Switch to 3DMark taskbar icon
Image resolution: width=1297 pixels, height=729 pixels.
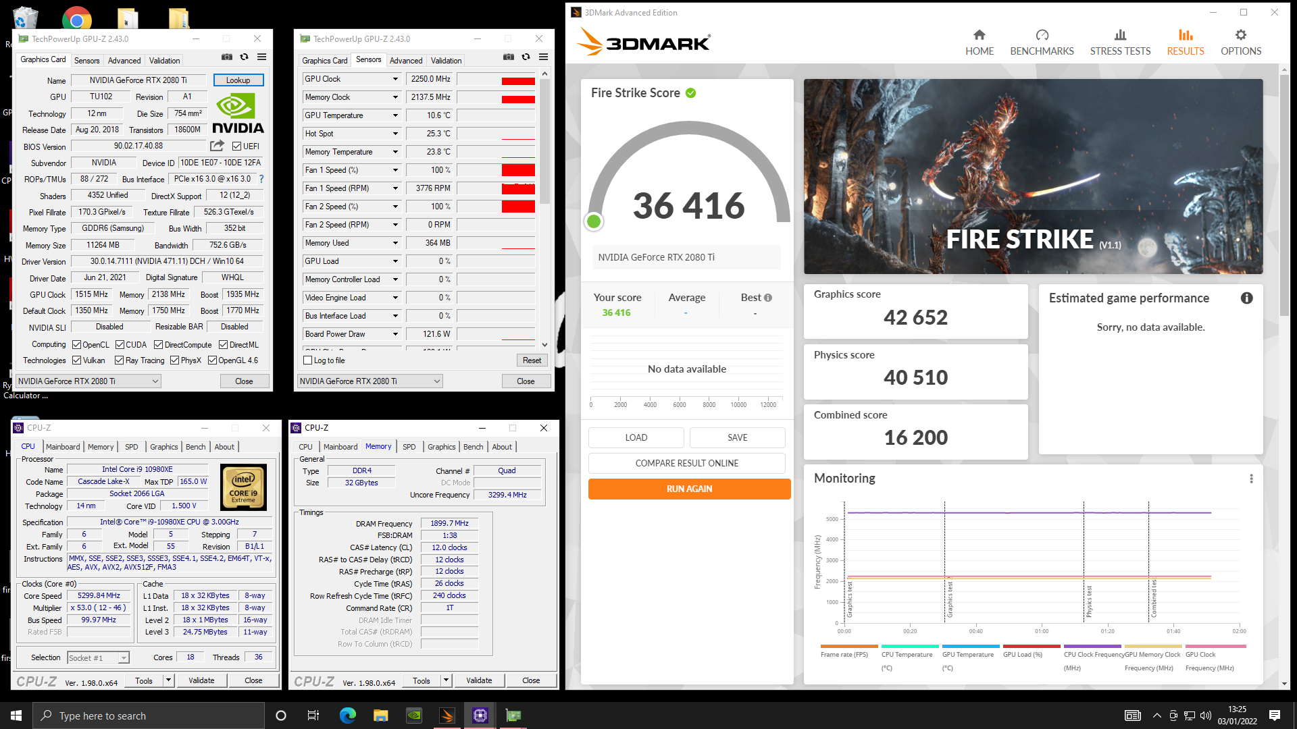point(447,715)
